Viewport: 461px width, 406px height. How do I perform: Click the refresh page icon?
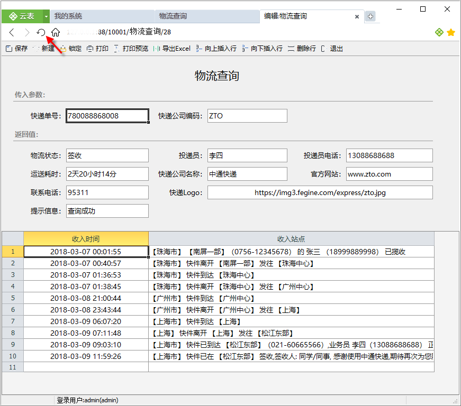click(41, 32)
